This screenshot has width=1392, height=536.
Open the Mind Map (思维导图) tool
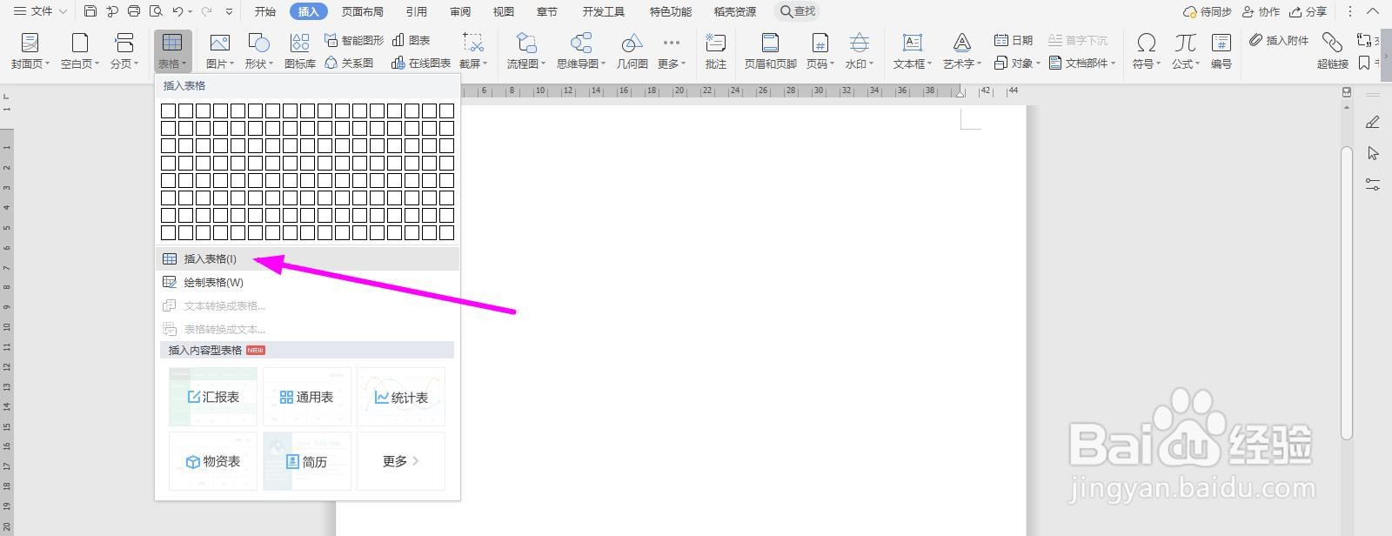tap(581, 51)
